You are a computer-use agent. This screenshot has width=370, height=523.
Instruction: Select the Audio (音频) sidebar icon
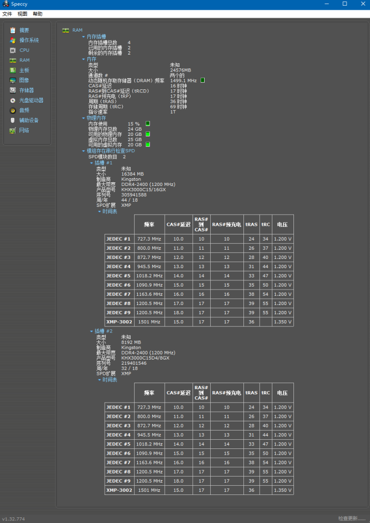tap(13, 110)
